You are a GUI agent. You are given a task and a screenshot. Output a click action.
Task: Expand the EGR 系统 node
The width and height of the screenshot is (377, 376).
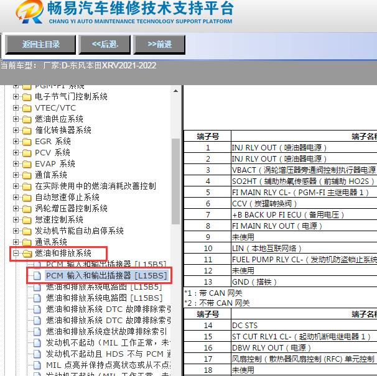(16, 141)
